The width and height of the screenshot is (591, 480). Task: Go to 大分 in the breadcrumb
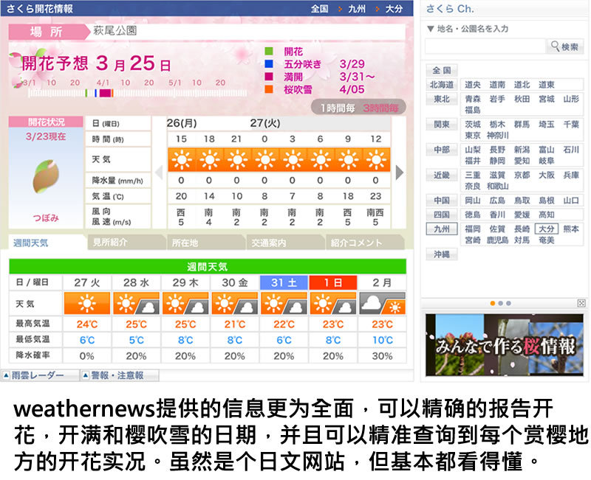[x=394, y=9]
